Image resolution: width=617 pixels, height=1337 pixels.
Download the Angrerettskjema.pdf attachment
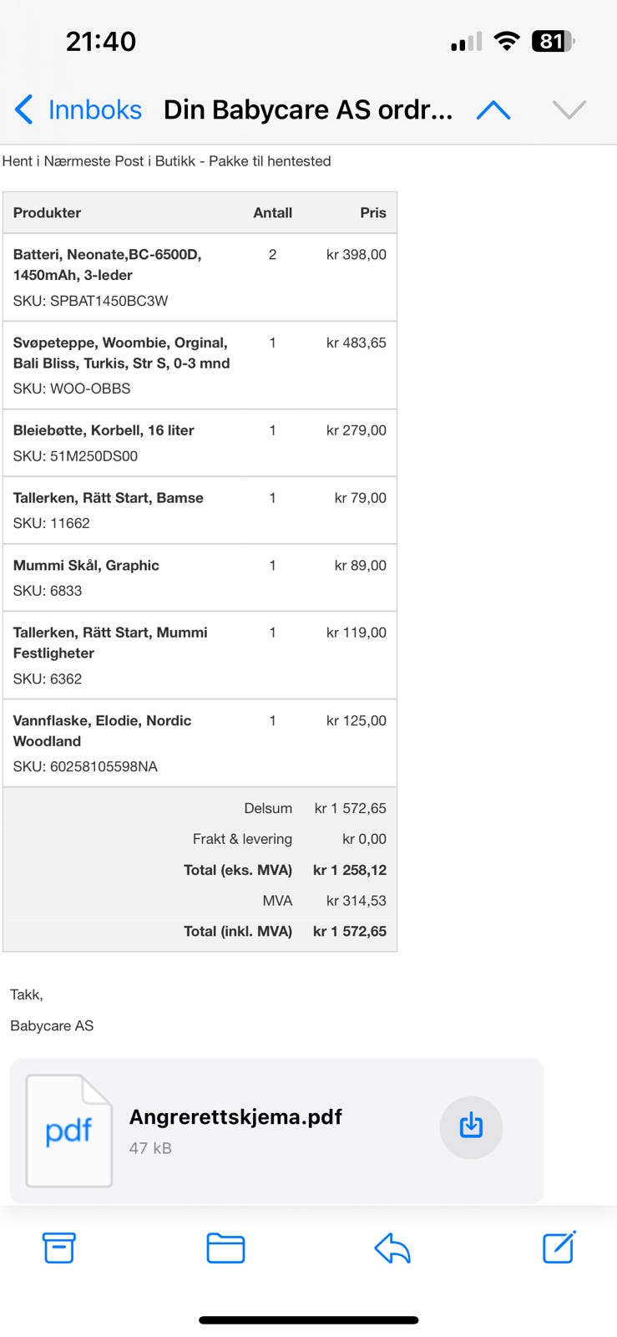point(471,1126)
